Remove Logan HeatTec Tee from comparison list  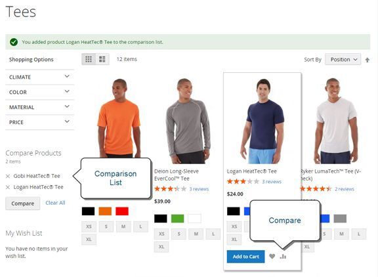(x=8, y=187)
